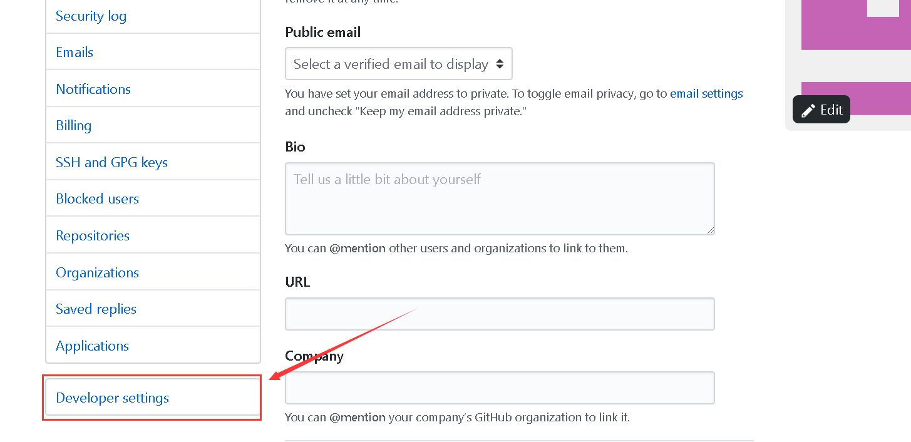Click the dropdown arrows on the public email selector
Viewport: 911px width, 442px height.
pyautogui.click(x=499, y=64)
